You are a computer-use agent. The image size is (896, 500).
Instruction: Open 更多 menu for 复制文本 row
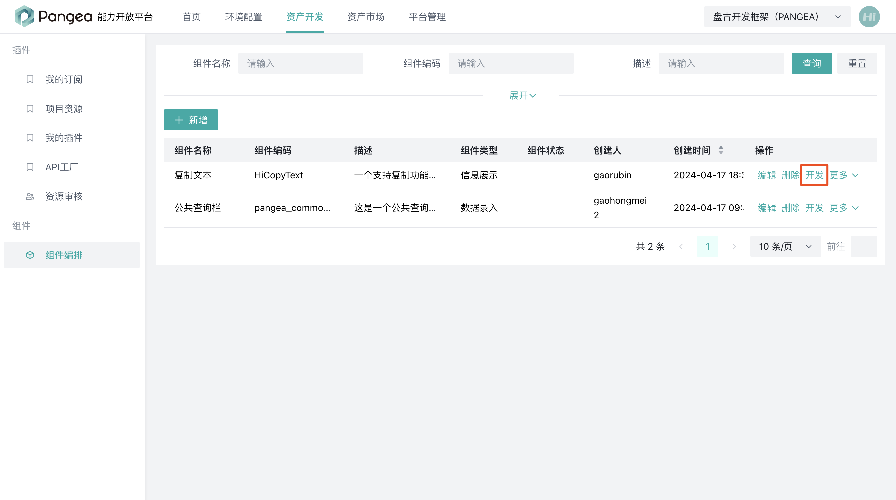click(x=844, y=175)
